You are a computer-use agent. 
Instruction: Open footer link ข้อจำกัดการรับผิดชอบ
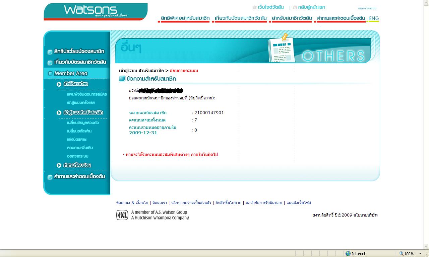tap(264, 203)
